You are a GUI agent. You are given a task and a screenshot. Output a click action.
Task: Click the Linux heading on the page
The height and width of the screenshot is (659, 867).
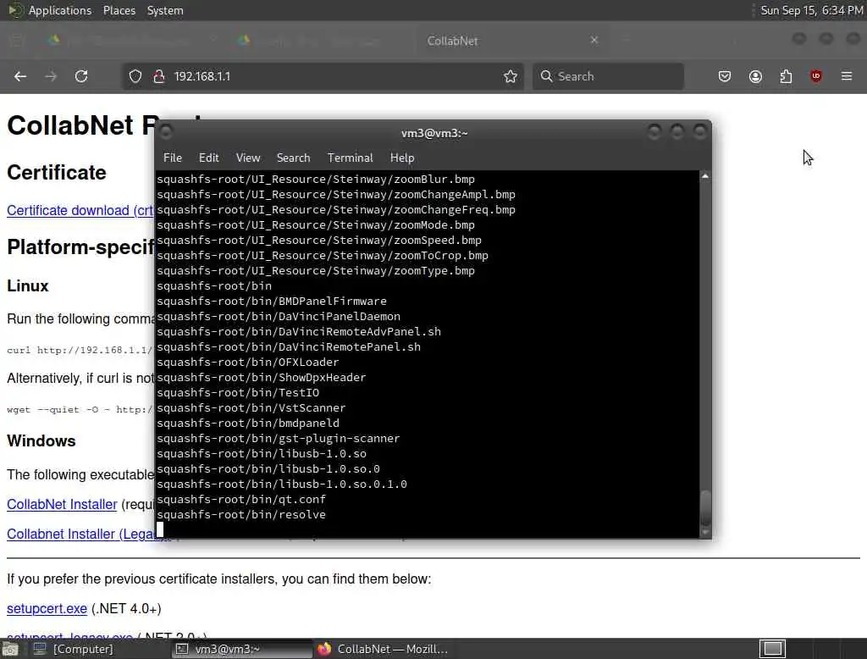tap(28, 286)
